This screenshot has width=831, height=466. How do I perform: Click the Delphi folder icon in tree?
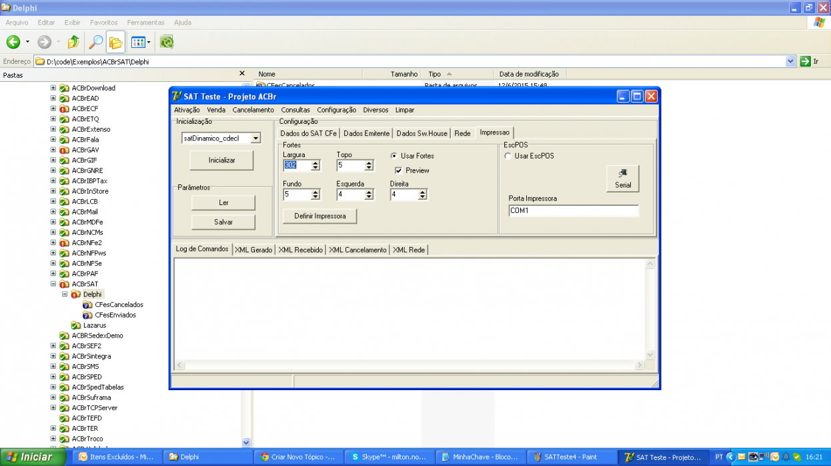tap(76, 294)
